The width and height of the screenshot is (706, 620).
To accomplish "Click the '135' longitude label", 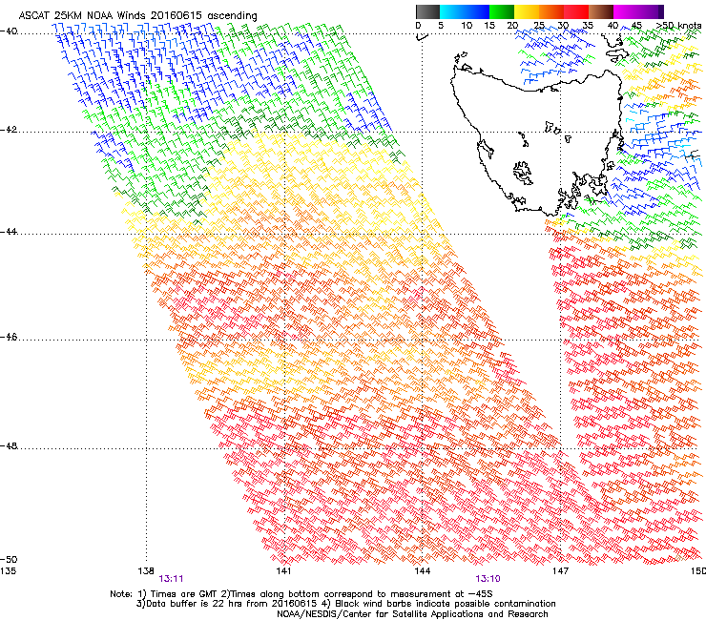I will tap(8, 571).
